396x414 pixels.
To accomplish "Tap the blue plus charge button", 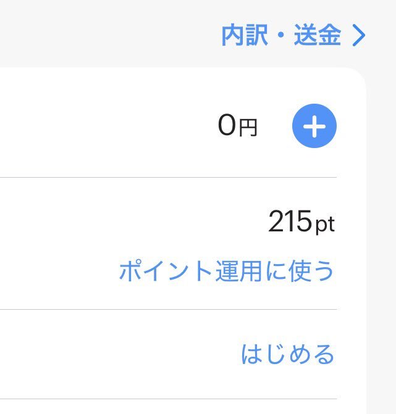I will pos(314,126).
